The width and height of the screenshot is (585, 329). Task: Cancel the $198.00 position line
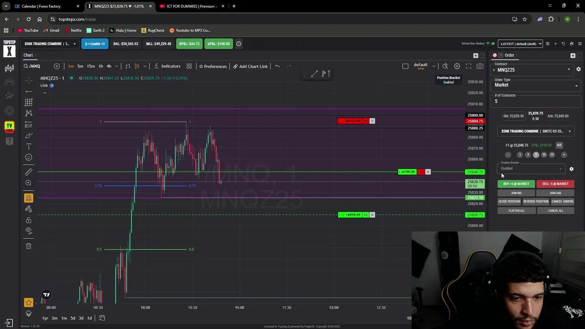428,172
